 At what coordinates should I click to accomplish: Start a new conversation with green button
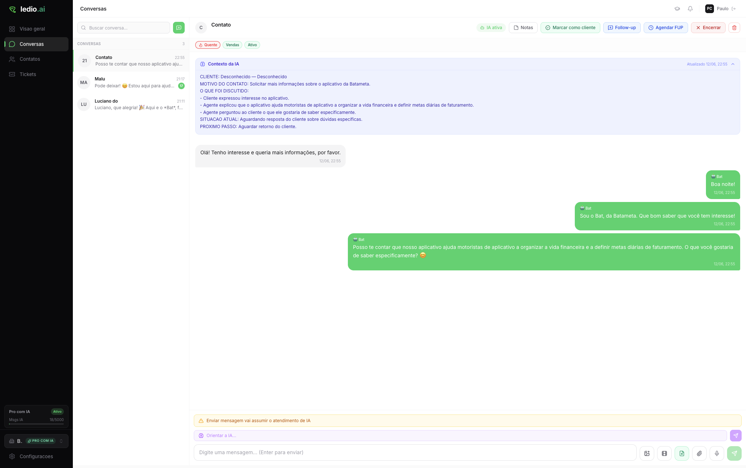pos(179,28)
